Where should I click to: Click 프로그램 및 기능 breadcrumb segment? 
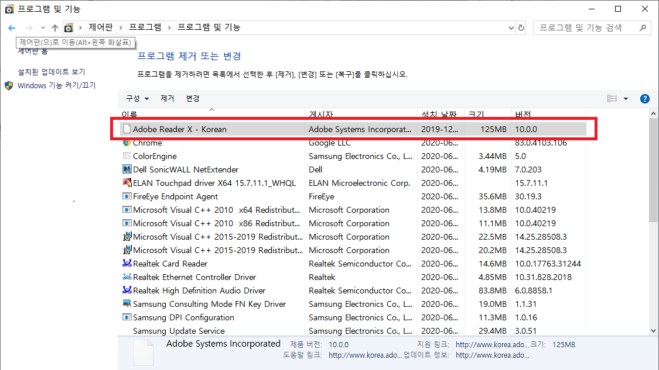point(209,27)
